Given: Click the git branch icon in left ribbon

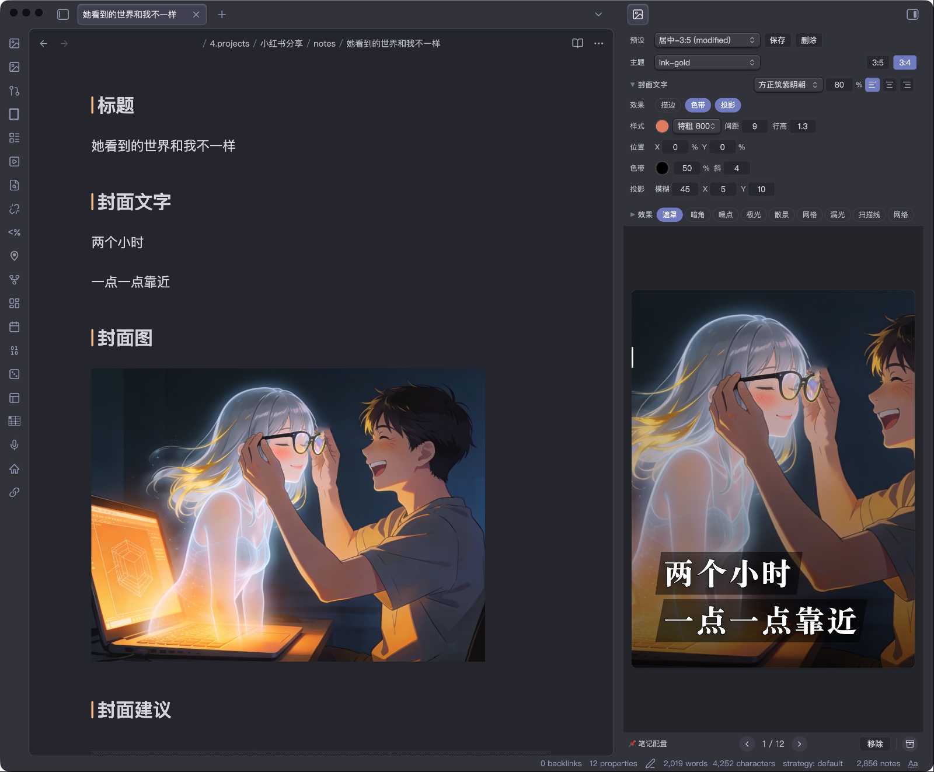Looking at the screenshot, I should point(15,91).
